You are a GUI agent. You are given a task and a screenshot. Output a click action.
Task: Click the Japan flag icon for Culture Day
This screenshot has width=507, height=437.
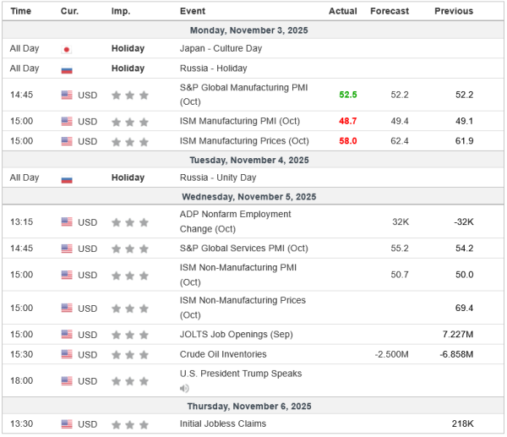[x=67, y=49]
